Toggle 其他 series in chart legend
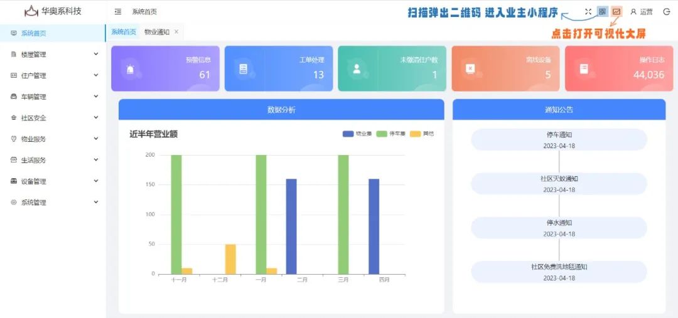This screenshot has width=678, height=318. (x=422, y=134)
